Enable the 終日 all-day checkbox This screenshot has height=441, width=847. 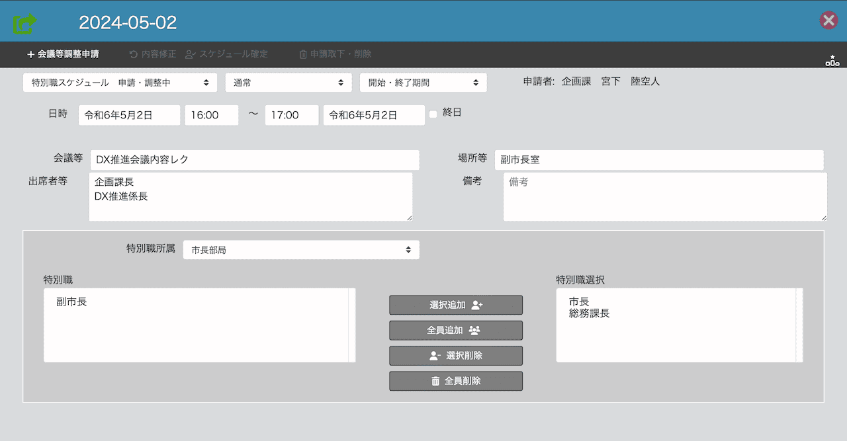[x=433, y=114]
